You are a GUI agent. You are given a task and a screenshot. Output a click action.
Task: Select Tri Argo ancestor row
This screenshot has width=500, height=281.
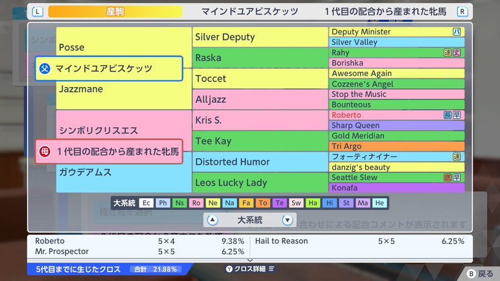(397, 146)
